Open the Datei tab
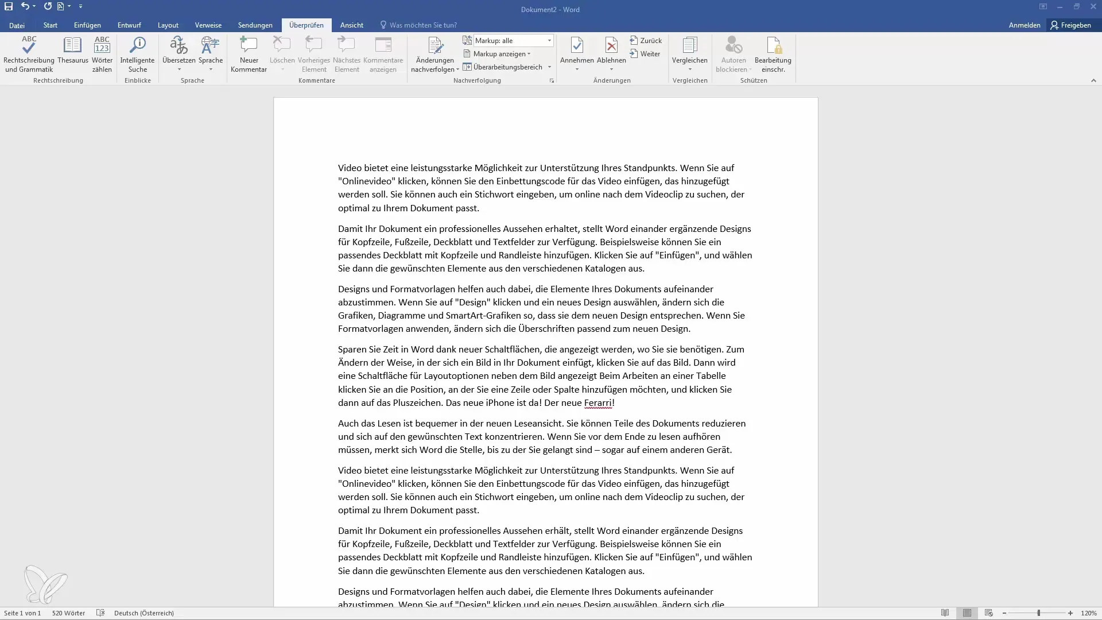Viewport: 1102px width, 620px height. pos(17,25)
